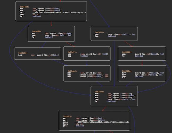The width and height of the screenshot is (172, 133).
Task: Select the 0x63d4f block address label
Action: [24, 7]
